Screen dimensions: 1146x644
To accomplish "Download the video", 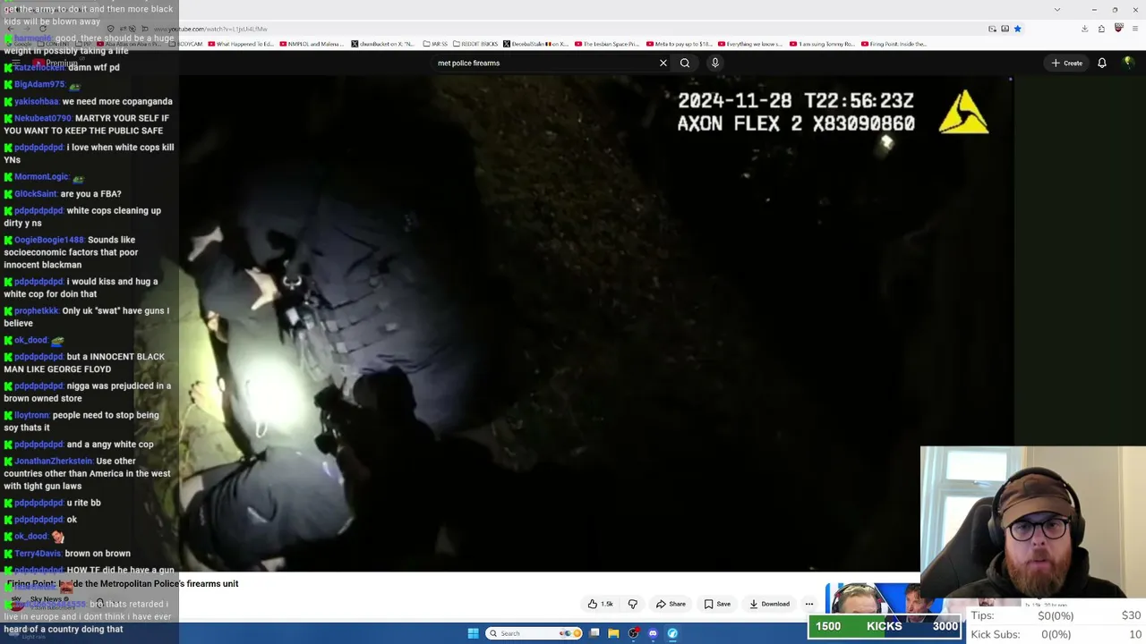I will (x=770, y=604).
